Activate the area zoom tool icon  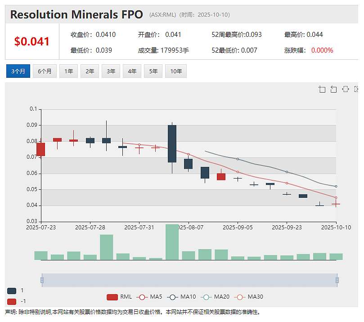coord(322,89)
